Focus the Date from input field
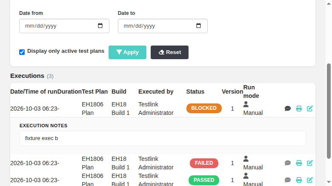The height and width of the screenshot is (186, 332). coord(64,26)
